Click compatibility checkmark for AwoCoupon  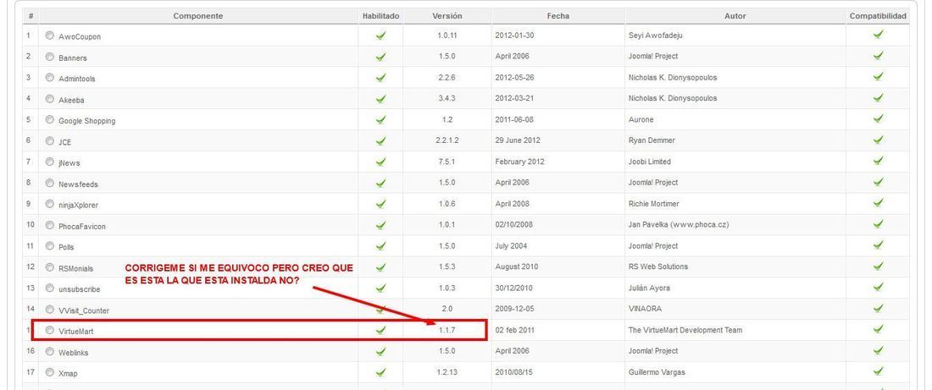878,35
